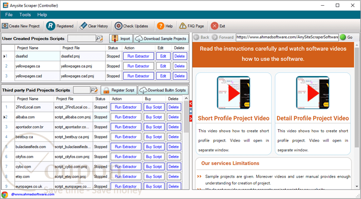The width and height of the screenshot is (361, 199).
Task: Click the script_bestbuy.ca.proj file cell
Action: click(73, 137)
